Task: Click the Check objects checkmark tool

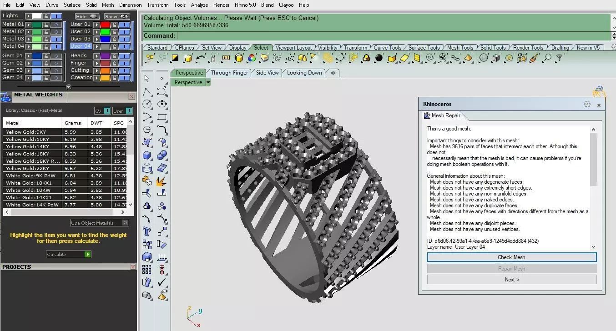Action: [162, 282]
